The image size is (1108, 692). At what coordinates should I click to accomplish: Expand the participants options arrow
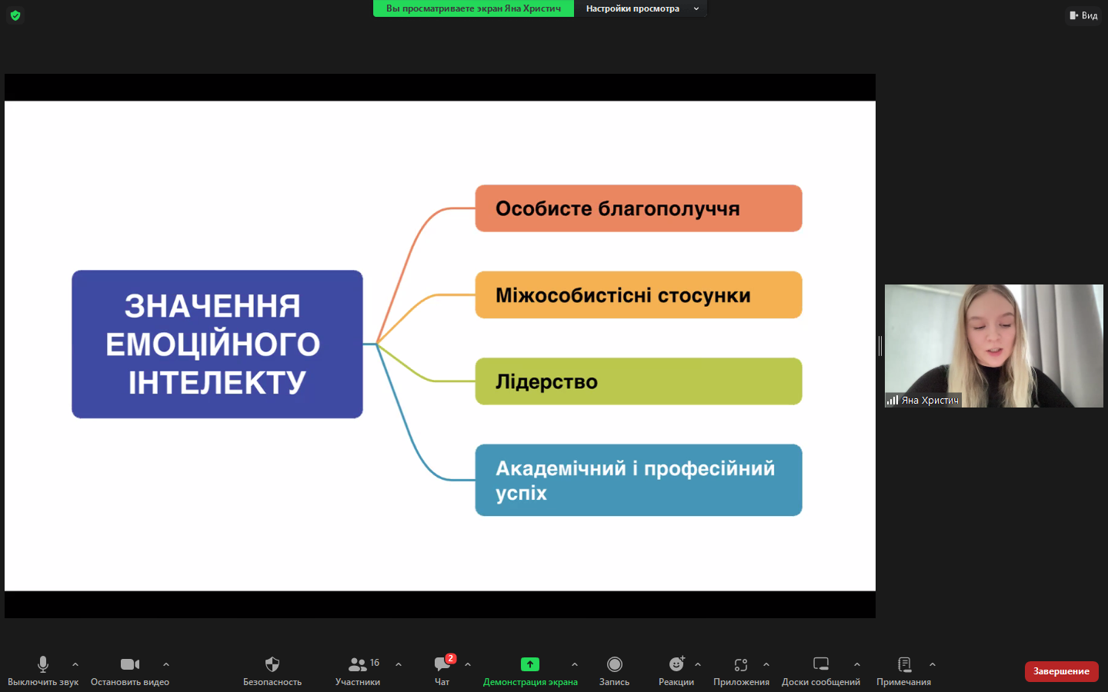(x=399, y=664)
